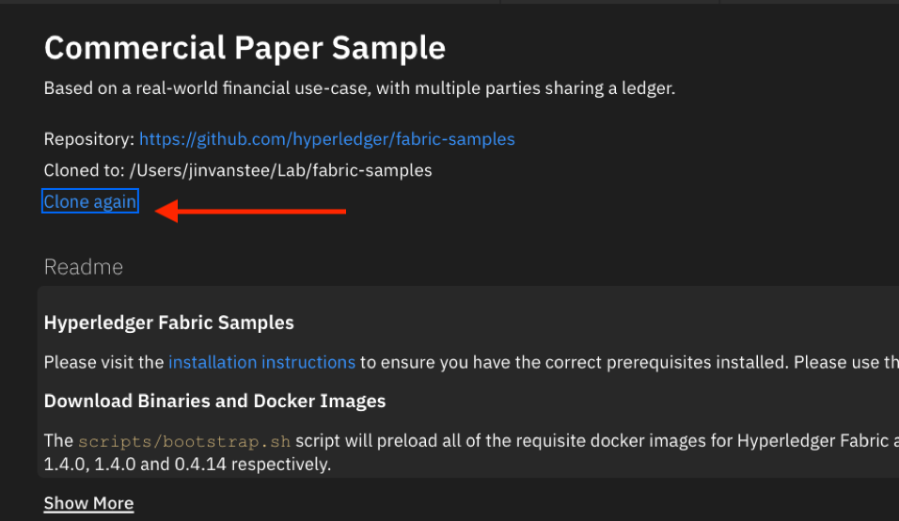Screen dimensions: 899x521
Task: Click the 'Cloned to:' label text
Action: [85, 171]
